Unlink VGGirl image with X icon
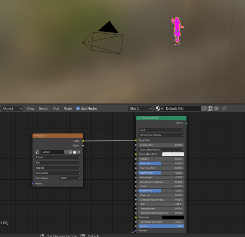 click(x=79, y=152)
